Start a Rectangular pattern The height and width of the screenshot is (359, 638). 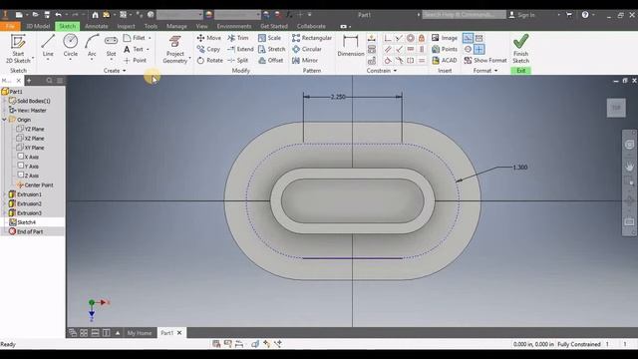click(312, 38)
